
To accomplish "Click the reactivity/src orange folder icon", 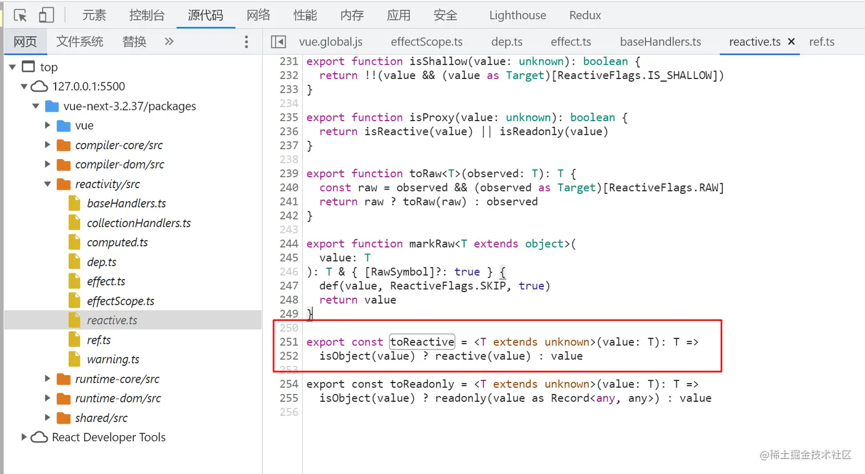I will coord(64,184).
